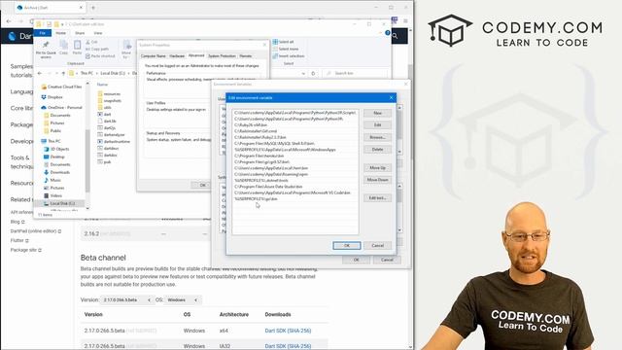Image resolution: width=622 pixels, height=350 pixels.
Task: Open Music folder in navigation pane
Action: (x=52, y=180)
